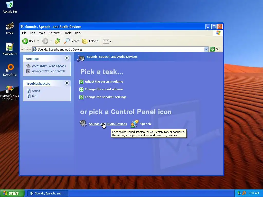Launch Everything search shortcut

coord(10,70)
